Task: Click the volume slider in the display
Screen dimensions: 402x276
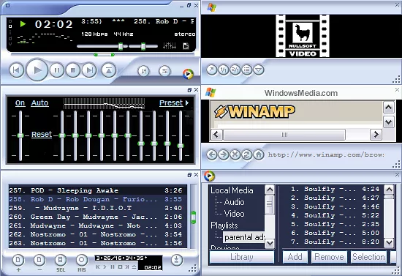Action: click(x=102, y=46)
